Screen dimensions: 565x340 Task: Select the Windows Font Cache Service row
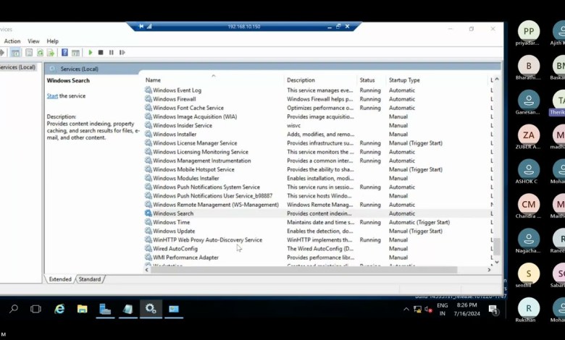click(317, 108)
